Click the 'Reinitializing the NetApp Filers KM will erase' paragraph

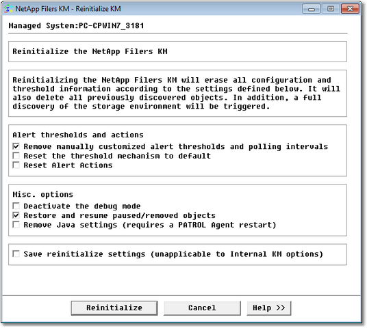(x=176, y=93)
